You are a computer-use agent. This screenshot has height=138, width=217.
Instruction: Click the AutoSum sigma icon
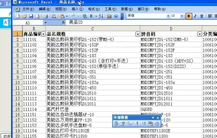click(92, 16)
